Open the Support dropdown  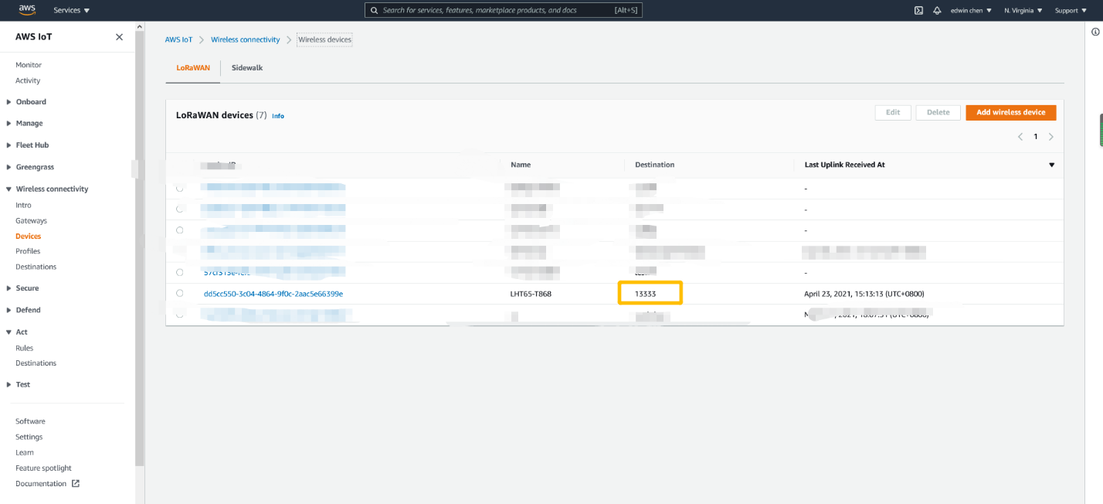(x=1071, y=11)
